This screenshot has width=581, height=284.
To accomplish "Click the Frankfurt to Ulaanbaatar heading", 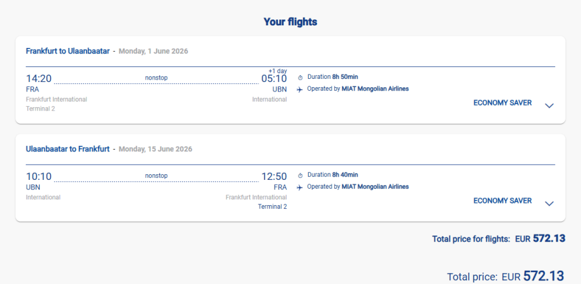I will coord(68,51).
